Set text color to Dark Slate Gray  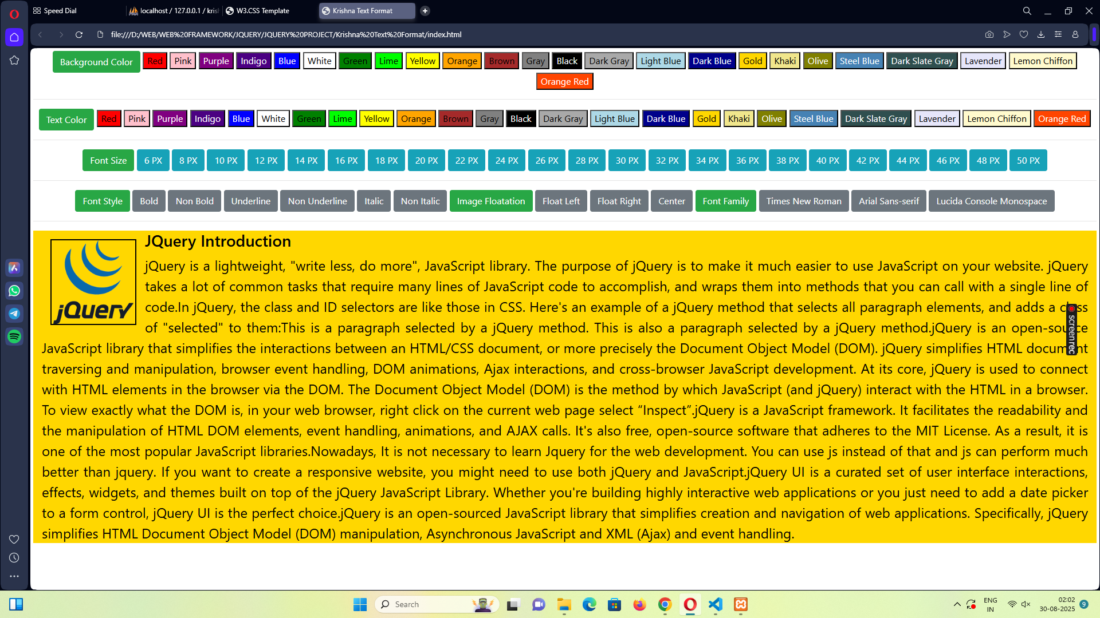tap(876, 118)
